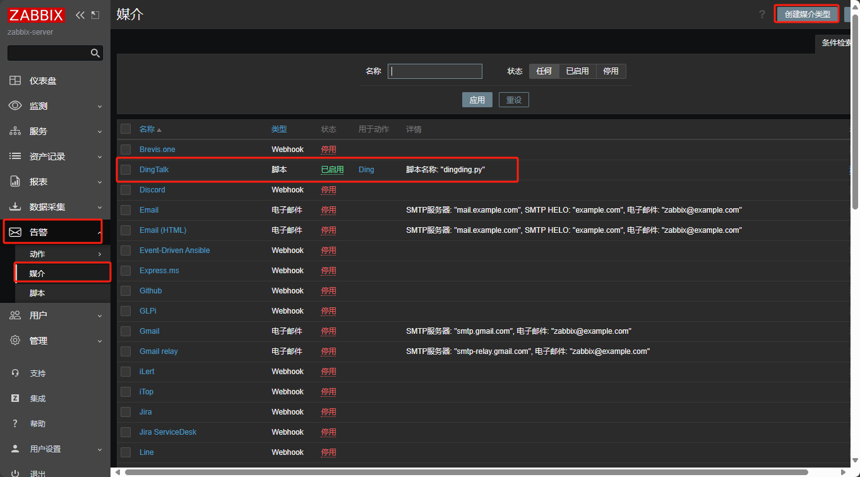Expand the 管理 menu chevron
Screen dimensions: 860x477
click(100, 341)
